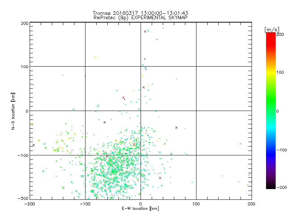Click the purple cross marker right of center
Image resolution: width=296 pixels, height=222 pixels.
pos(176,128)
